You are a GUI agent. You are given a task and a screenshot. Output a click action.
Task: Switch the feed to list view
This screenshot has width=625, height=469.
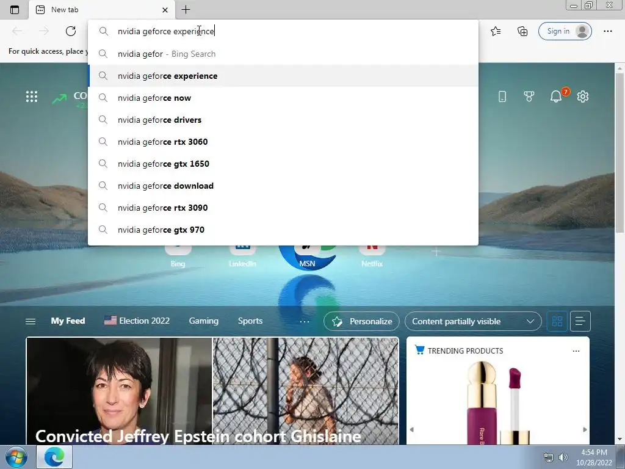(x=580, y=321)
